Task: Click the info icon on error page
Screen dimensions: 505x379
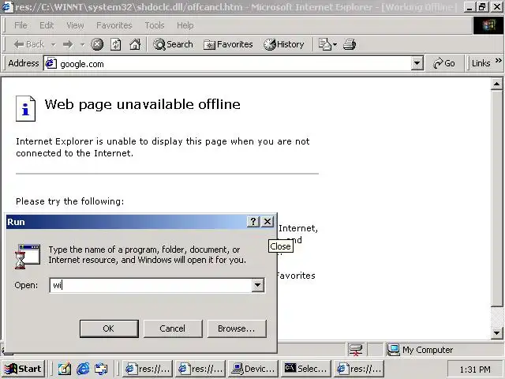Action: [x=26, y=109]
